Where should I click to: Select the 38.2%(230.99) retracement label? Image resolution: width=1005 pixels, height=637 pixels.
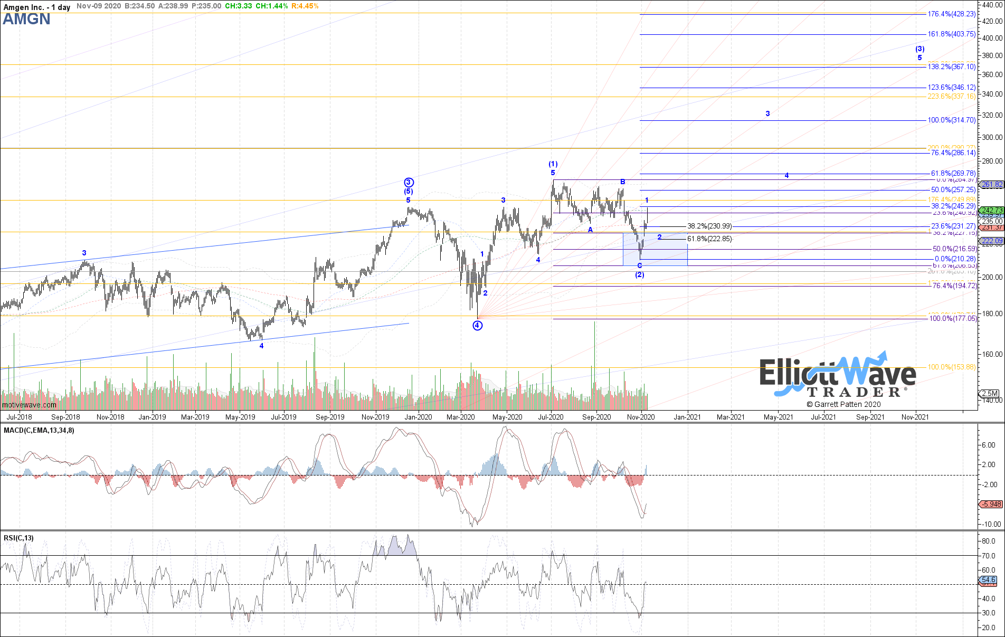(x=709, y=226)
